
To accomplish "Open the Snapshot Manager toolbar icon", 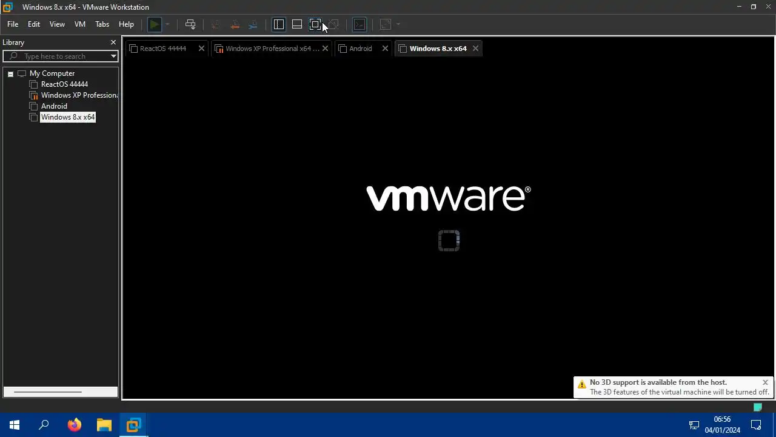I will point(253,24).
